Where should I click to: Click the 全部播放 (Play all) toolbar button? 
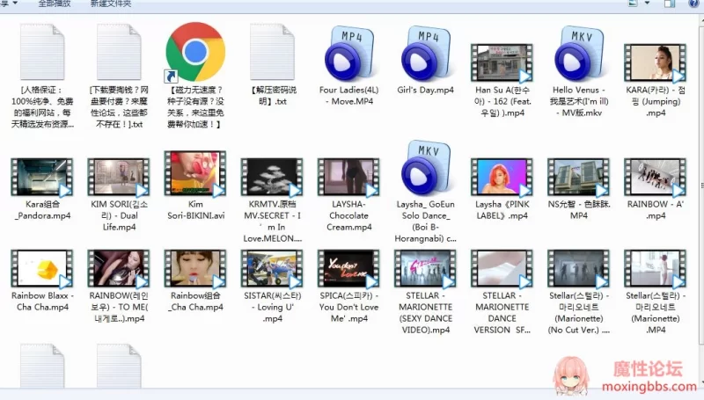(x=55, y=4)
